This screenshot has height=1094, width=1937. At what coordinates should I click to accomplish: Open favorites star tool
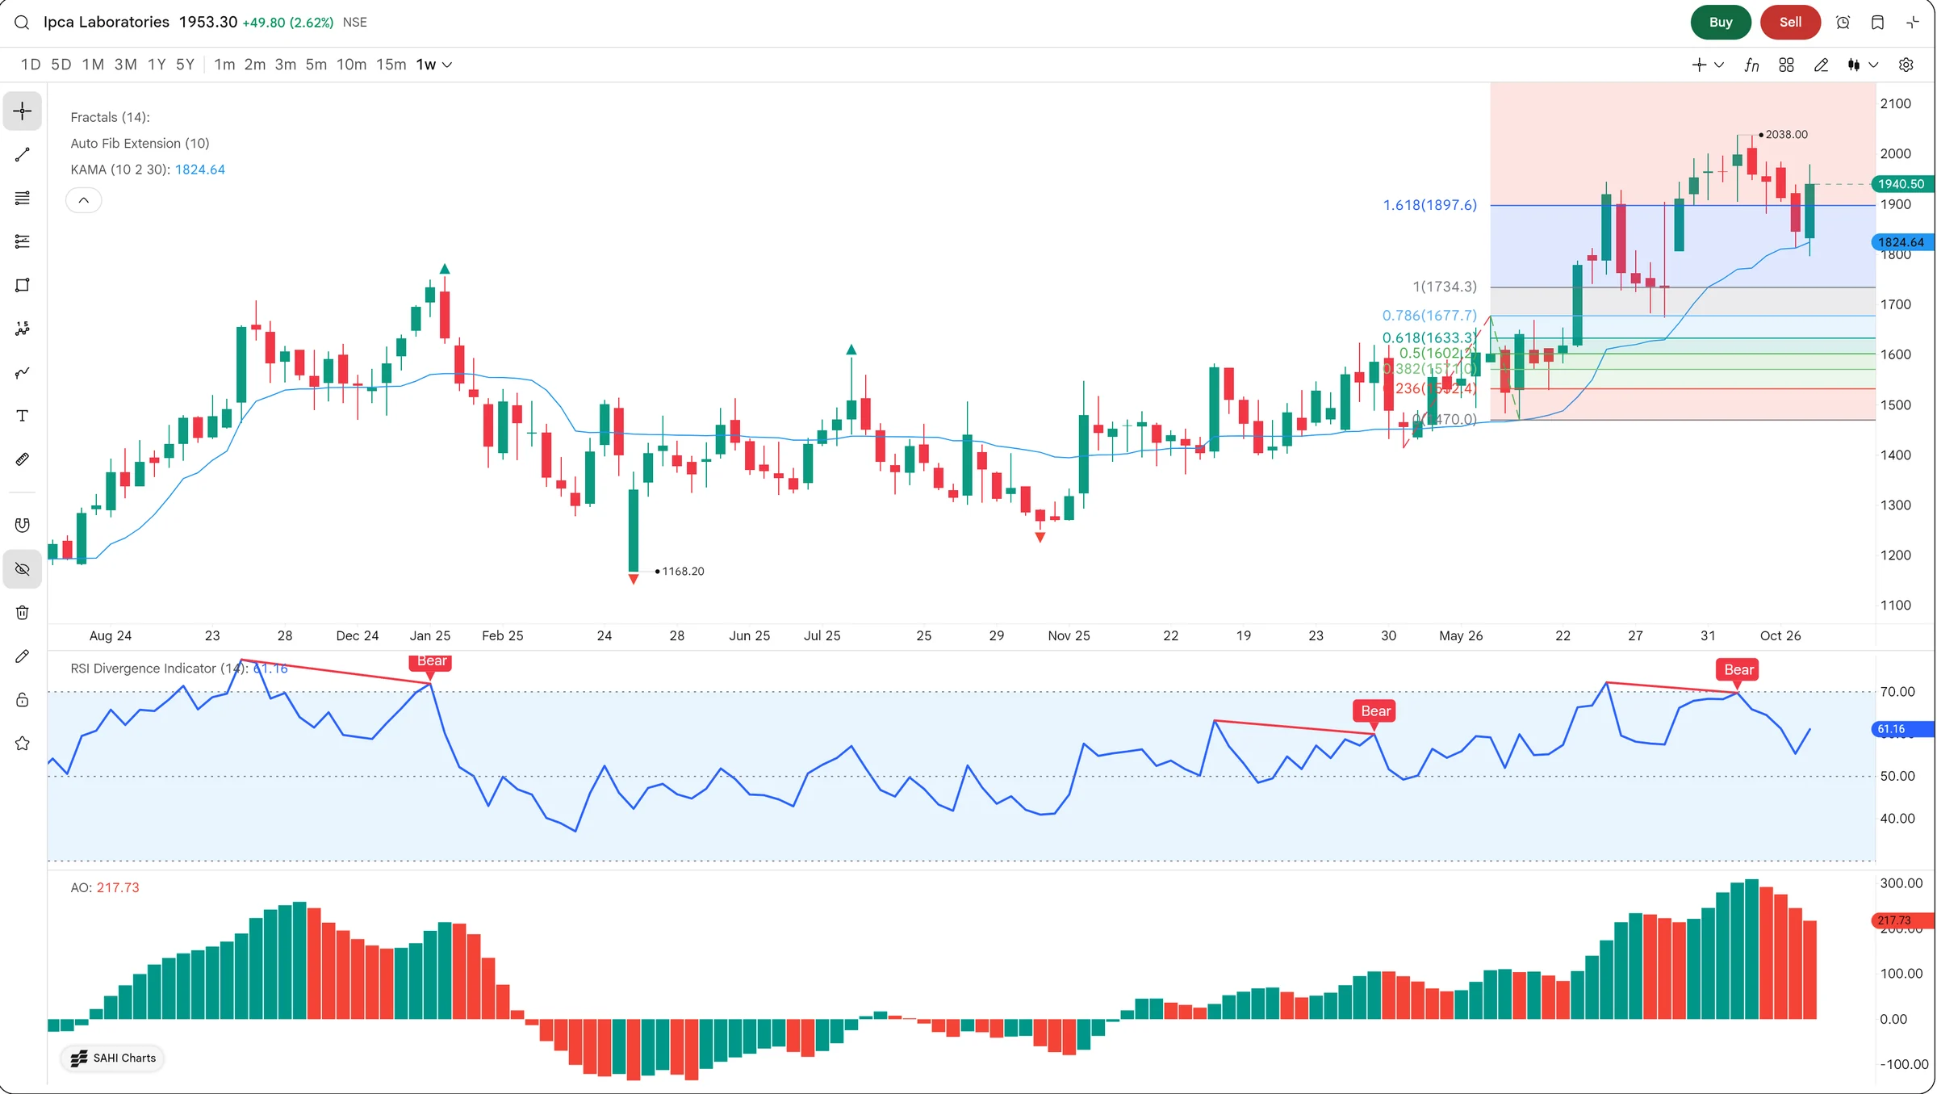click(23, 744)
